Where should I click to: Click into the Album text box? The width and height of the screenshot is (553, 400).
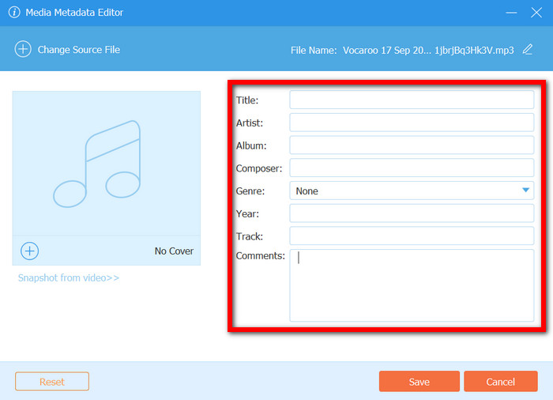[412, 145]
